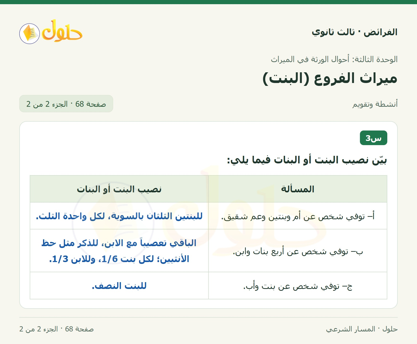The width and height of the screenshot is (417, 344).
Task: Click the نصيب البنت أو البنات column header
Action: 119,189
